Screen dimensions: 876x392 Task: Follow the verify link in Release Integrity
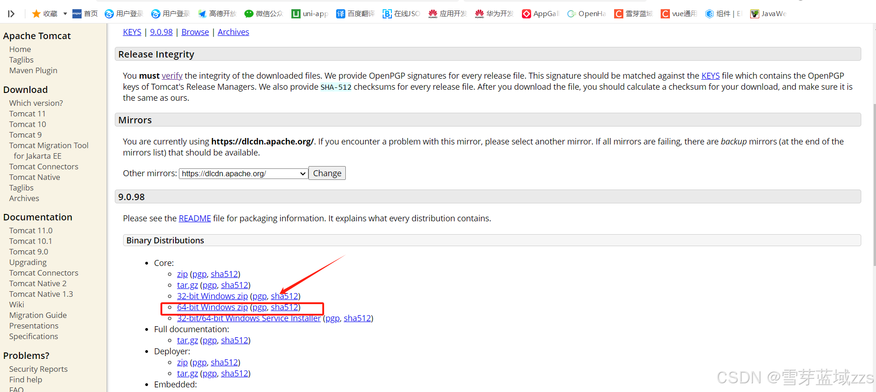[172, 76]
